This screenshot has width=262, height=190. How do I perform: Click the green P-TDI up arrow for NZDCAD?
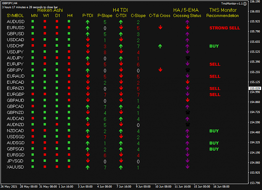point(88,131)
